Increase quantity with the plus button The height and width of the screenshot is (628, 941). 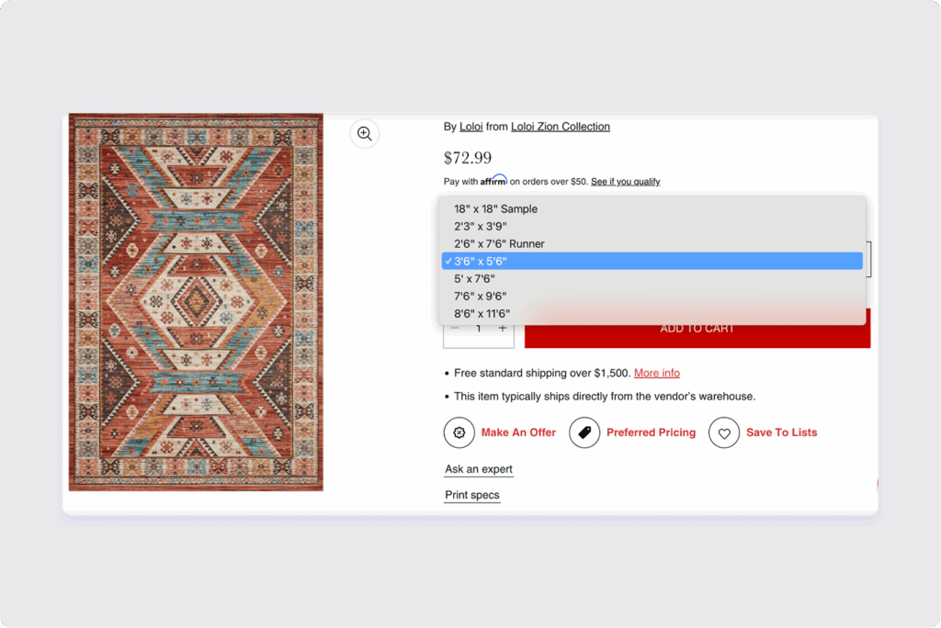coord(502,329)
